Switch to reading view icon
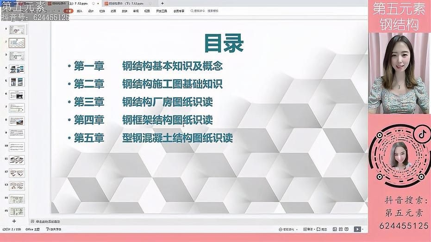The width and height of the screenshot is (431, 242). 347,230
